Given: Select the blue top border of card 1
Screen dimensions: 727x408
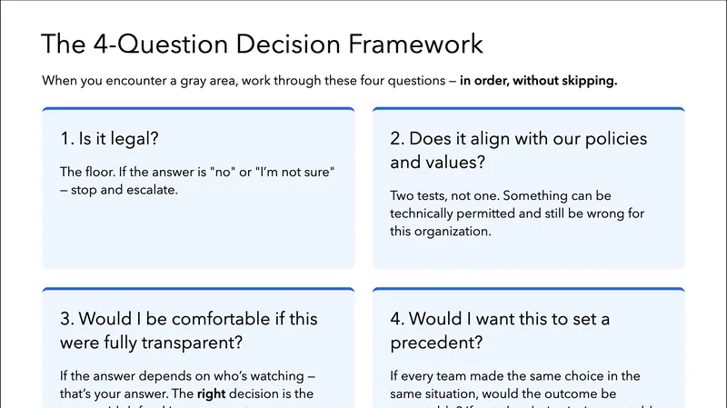Looking at the screenshot, I should 198,109.
